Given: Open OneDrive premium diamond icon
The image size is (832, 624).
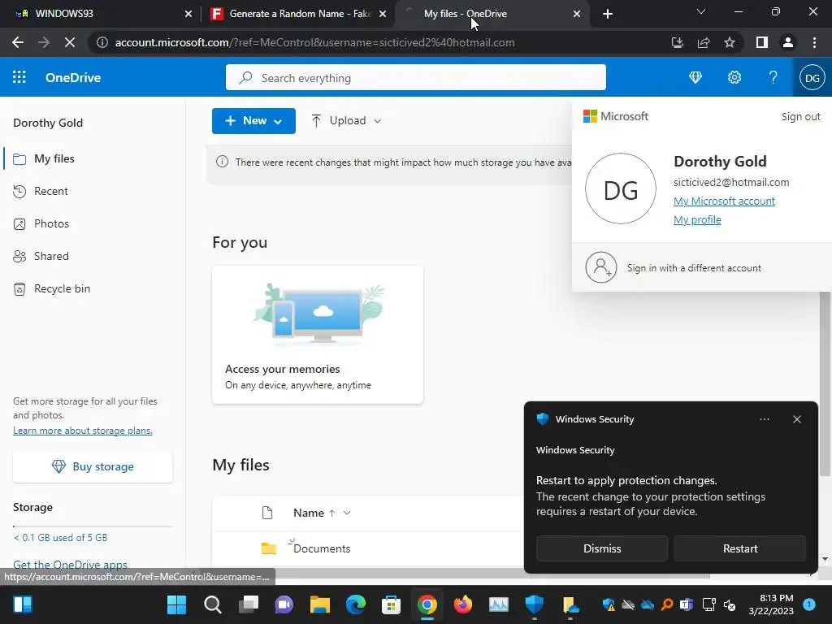Looking at the screenshot, I should pos(695,77).
